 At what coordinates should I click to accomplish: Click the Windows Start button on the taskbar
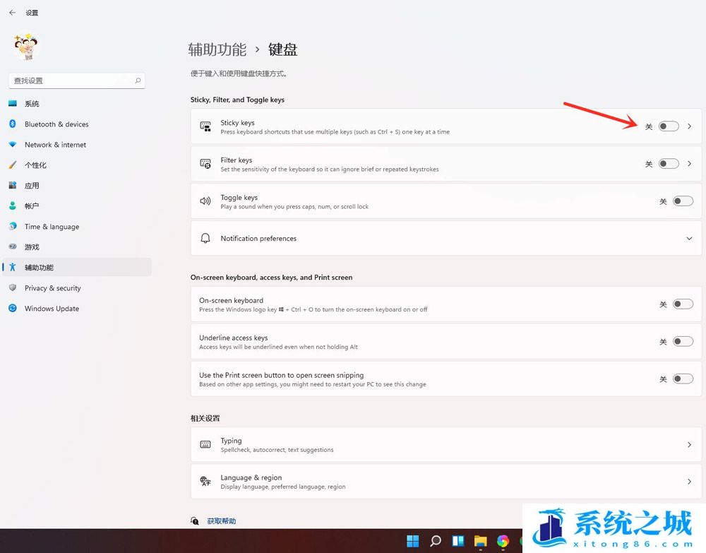point(413,541)
